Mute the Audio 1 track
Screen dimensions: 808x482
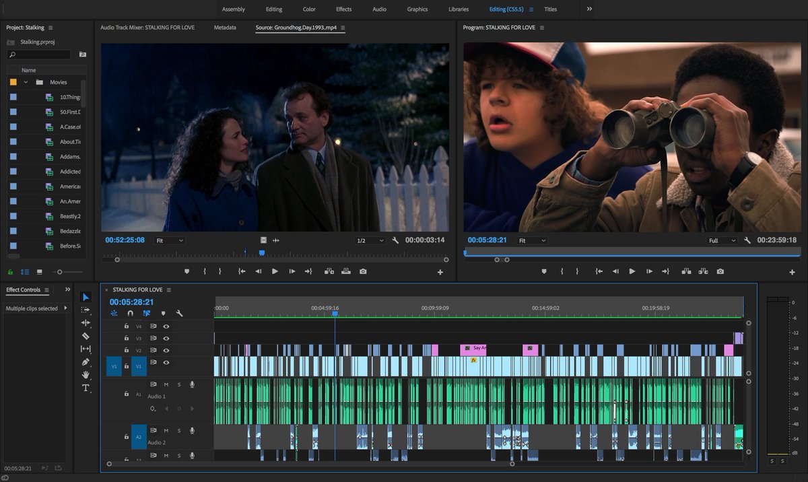click(166, 384)
